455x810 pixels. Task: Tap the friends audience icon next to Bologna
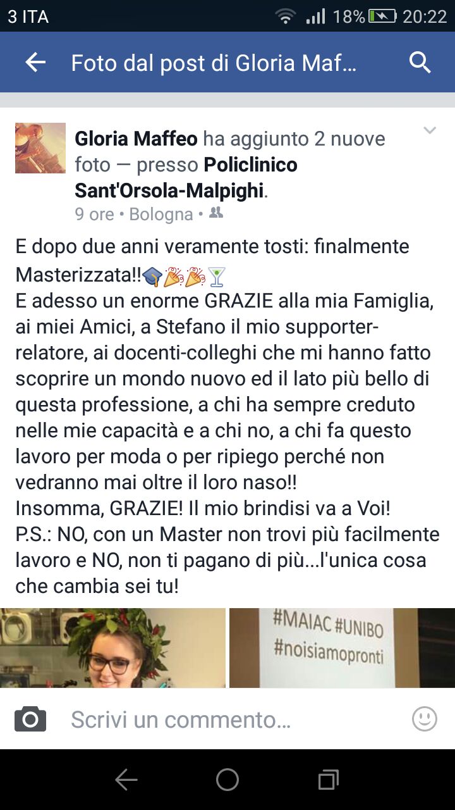(216, 213)
